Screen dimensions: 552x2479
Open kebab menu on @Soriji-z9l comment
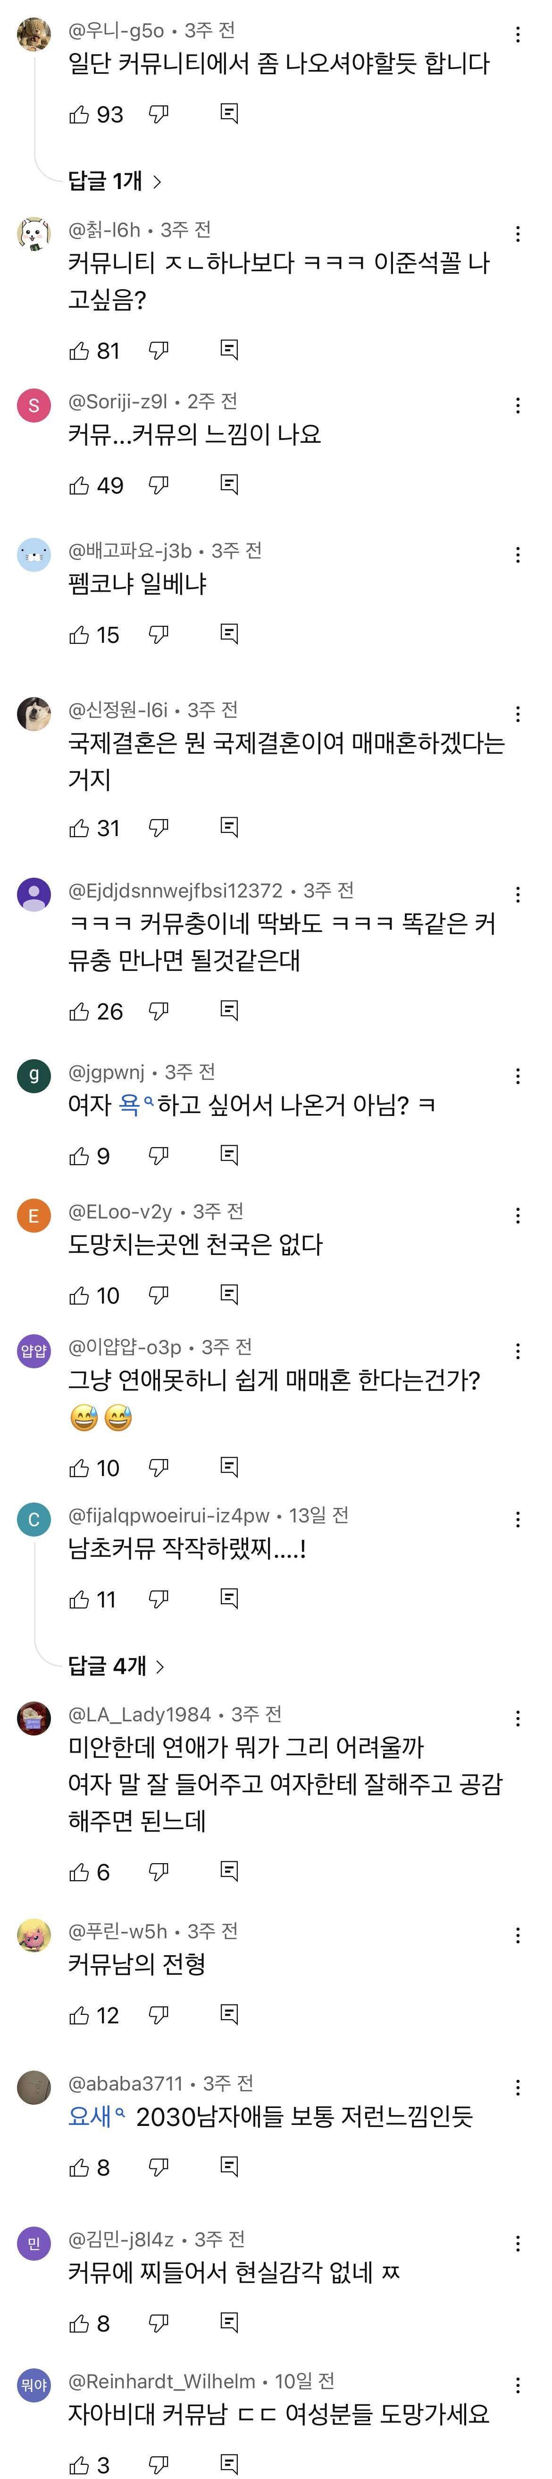pyautogui.click(x=519, y=405)
